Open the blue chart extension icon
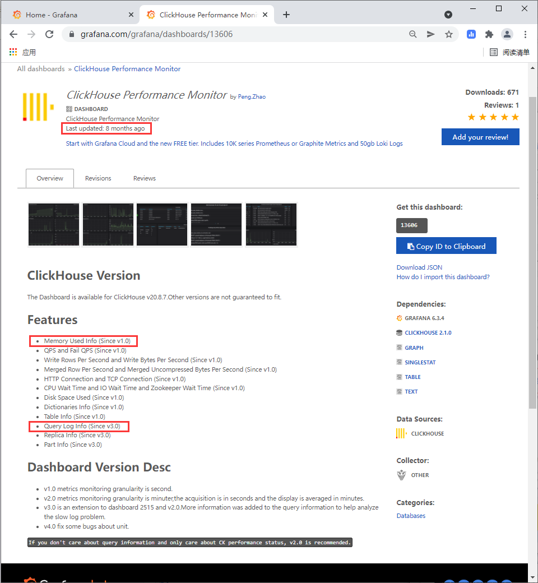The width and height of the screenshot is (538, 583). click(x=471, y=34)
